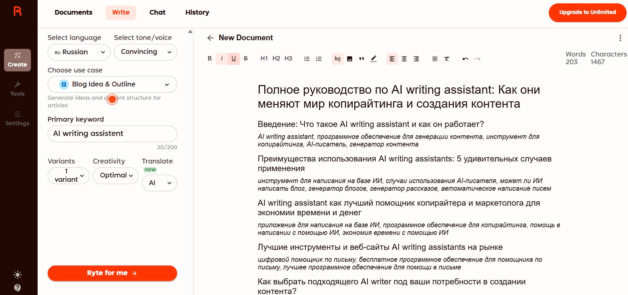Insert a numbered list
628x295 pixels.
click(319, 58)
